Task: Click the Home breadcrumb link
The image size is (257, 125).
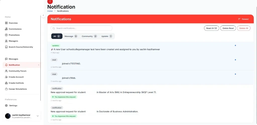Action: (x=50, y=11)
